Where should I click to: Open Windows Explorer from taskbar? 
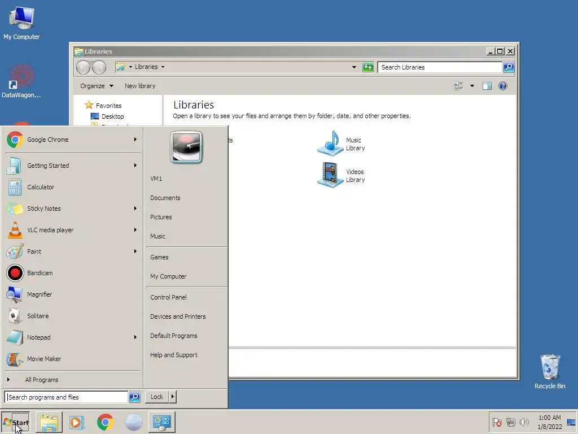click(x=49, y=422)
